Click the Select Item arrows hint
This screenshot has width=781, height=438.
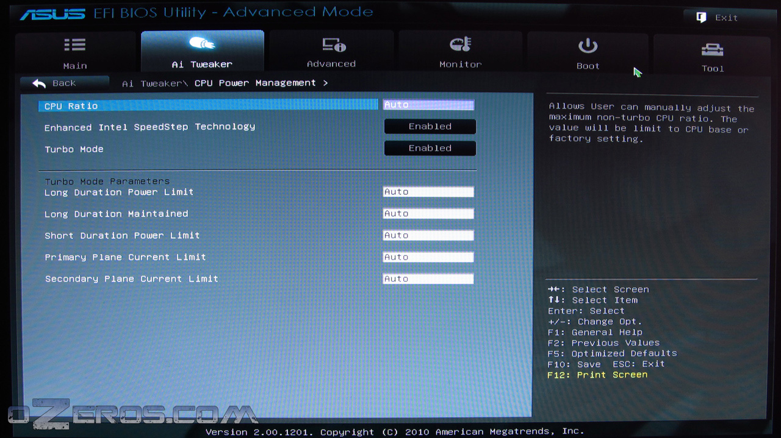point(592,300)
